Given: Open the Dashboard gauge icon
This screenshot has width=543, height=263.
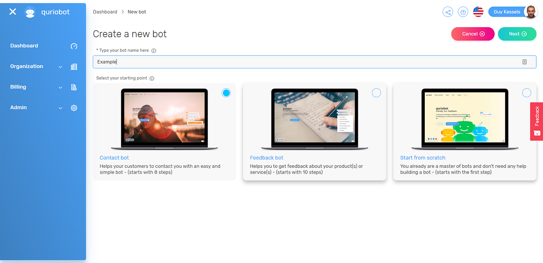Looking at the screenshot, I should (x=74, y=46).
